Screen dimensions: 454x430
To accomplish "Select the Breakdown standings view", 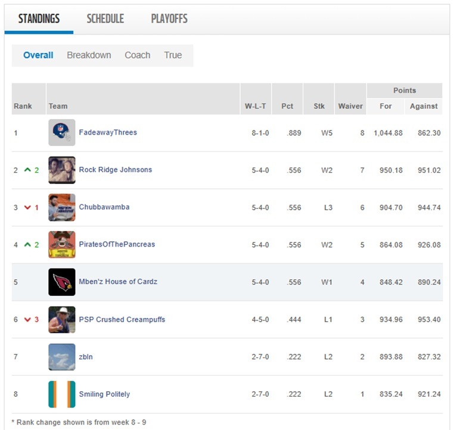I will [89, 55].
